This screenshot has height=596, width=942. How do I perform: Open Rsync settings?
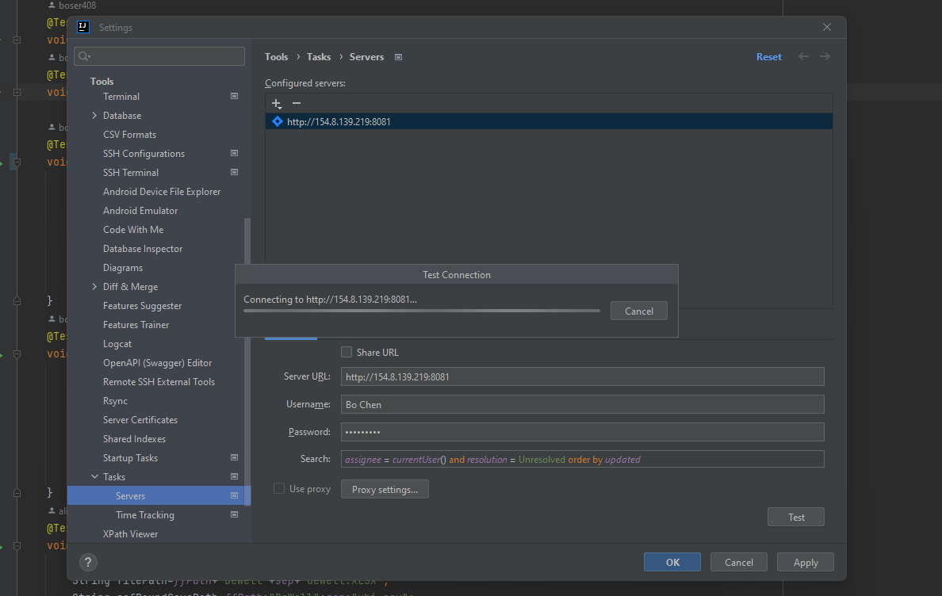tap(115, 401)
